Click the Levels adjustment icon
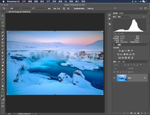The width and height of the screenshot is (150, 115). coord(122,51)
